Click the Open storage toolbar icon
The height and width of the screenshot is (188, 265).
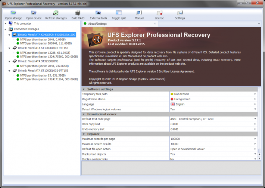(13, 13)
